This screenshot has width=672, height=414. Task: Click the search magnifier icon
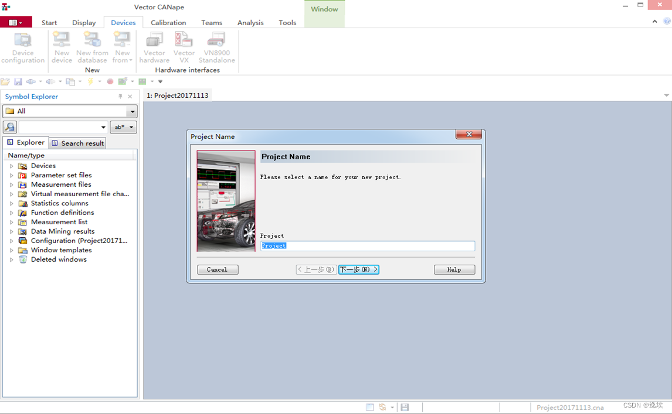pos(9,127)
